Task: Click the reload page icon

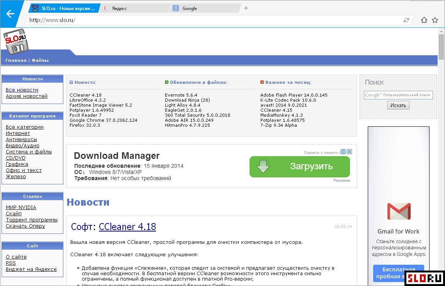Action: point(406,20)
